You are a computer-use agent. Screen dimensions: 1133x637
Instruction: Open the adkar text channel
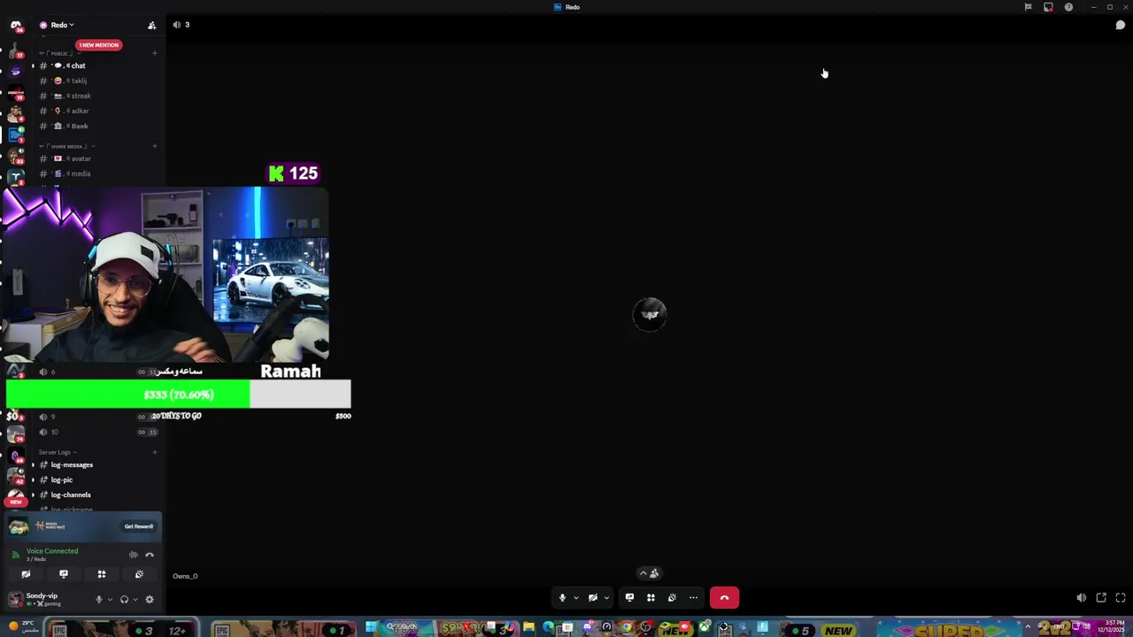coord(96,111)
